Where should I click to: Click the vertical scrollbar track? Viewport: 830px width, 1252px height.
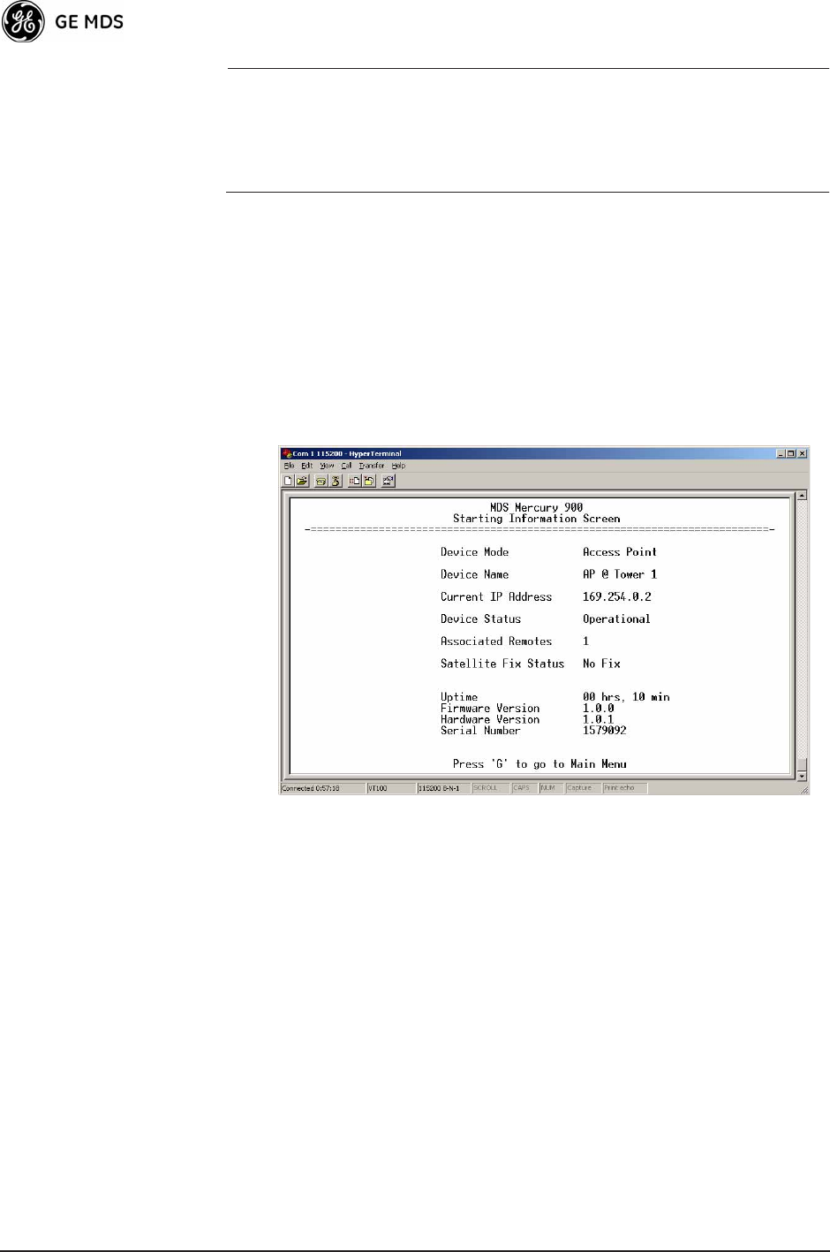coord(802,627)
